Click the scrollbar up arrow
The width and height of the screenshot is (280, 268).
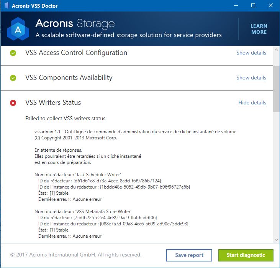coord(276,50)
